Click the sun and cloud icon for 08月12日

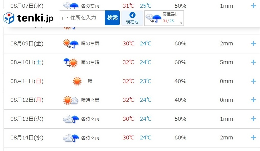pyautogui.click(x=71, y=100)
